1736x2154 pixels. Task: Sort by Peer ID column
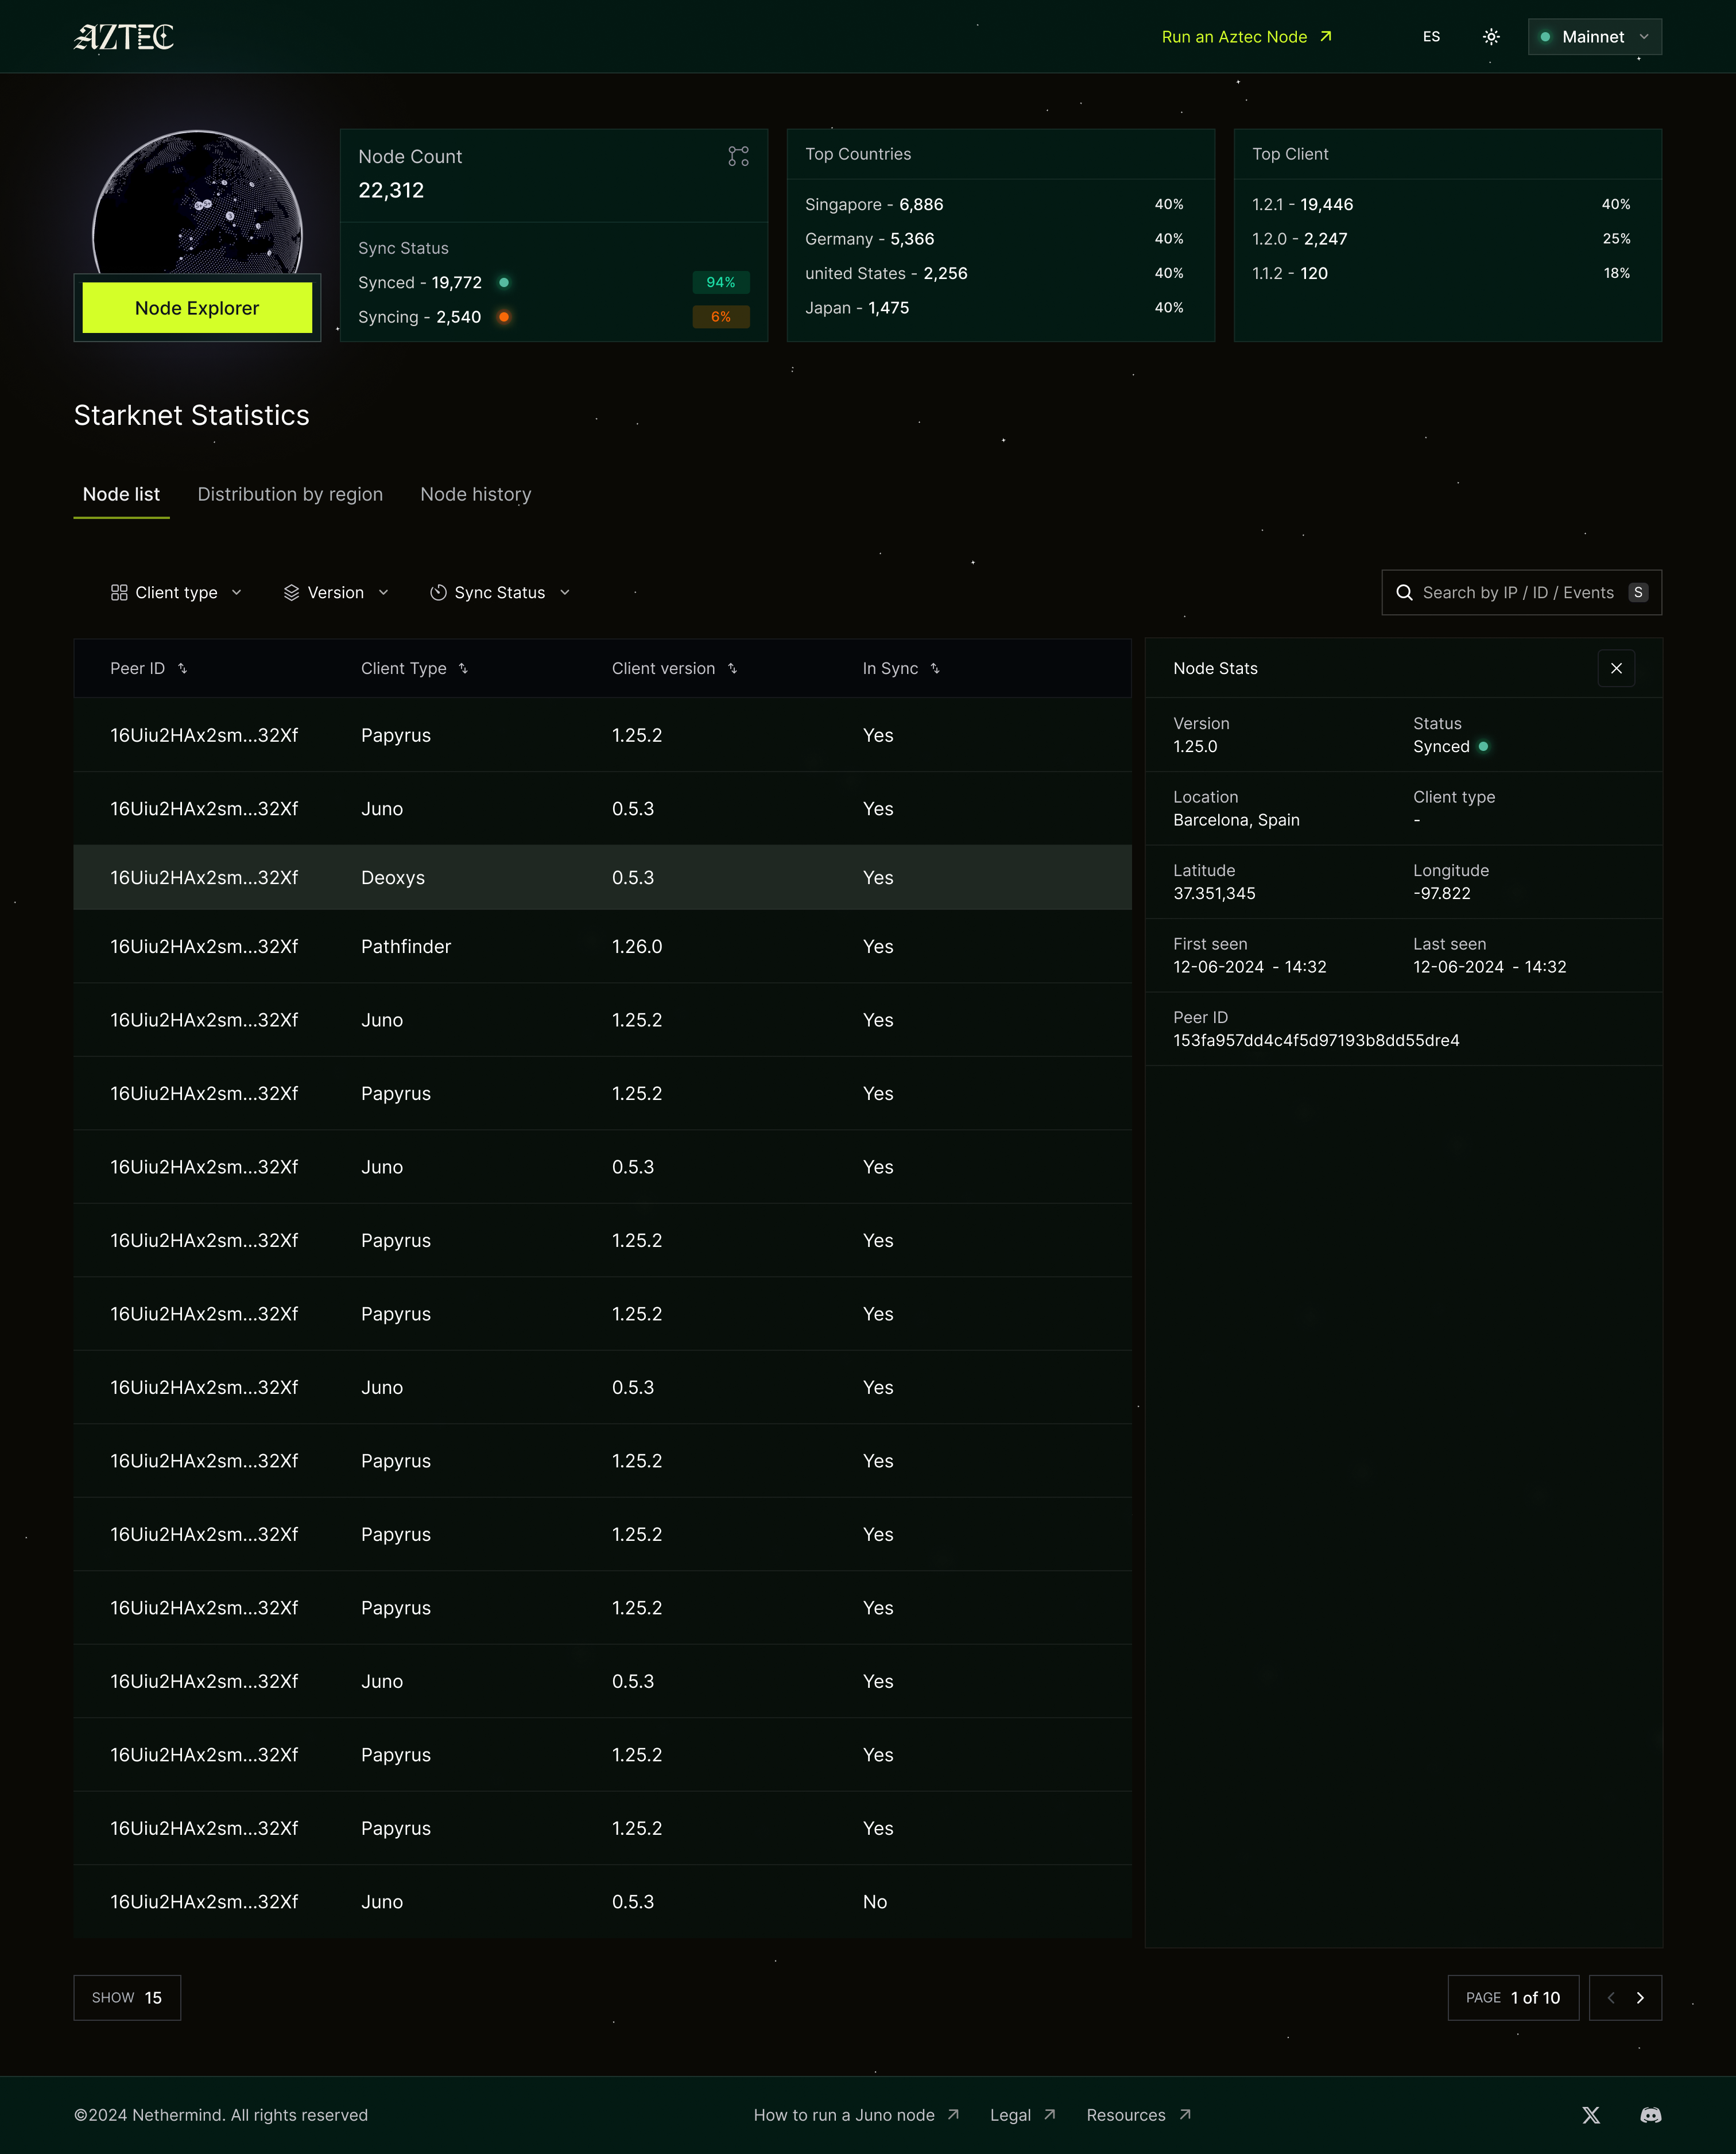pyautogui.click(x=183, y=669)
